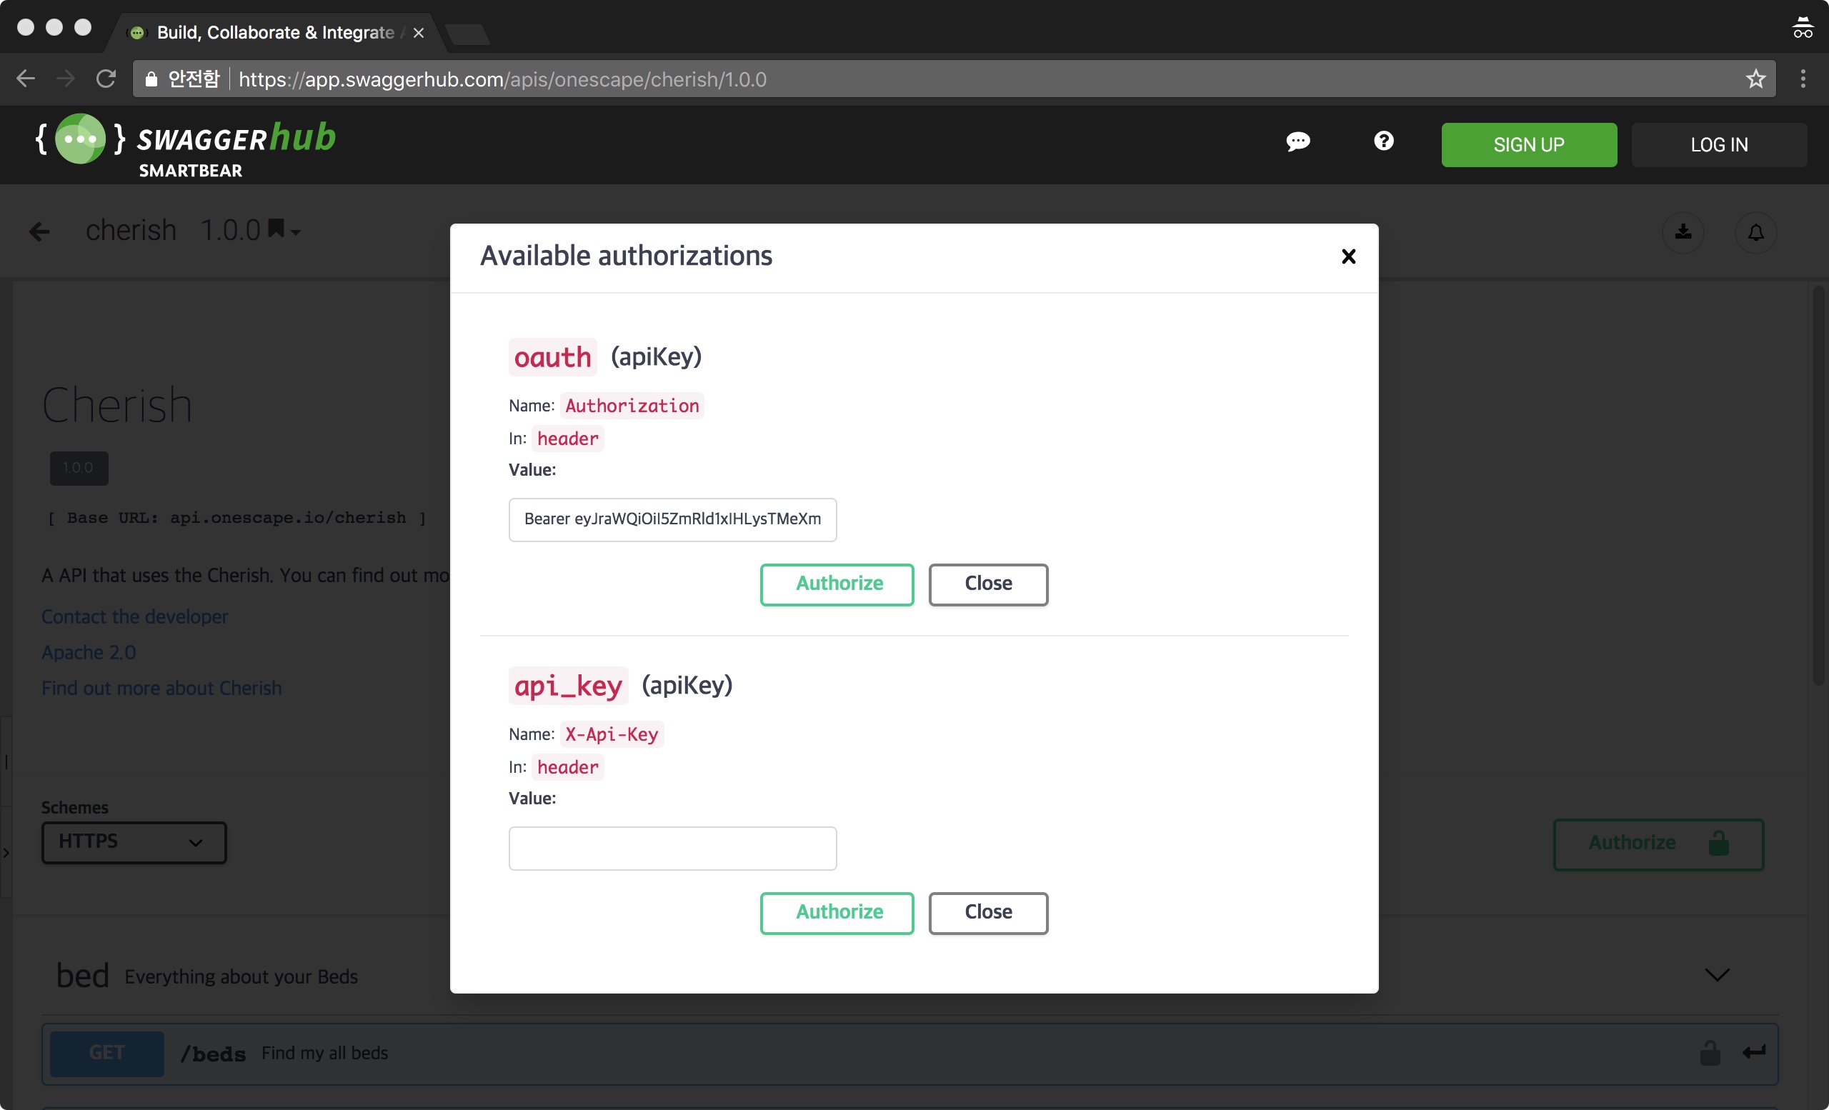The height and width of the screenshot is (1110, 1829).
Task: Click the 'X-Api-Key' name label
Action: pyautogui.click(x=612, y=734)
